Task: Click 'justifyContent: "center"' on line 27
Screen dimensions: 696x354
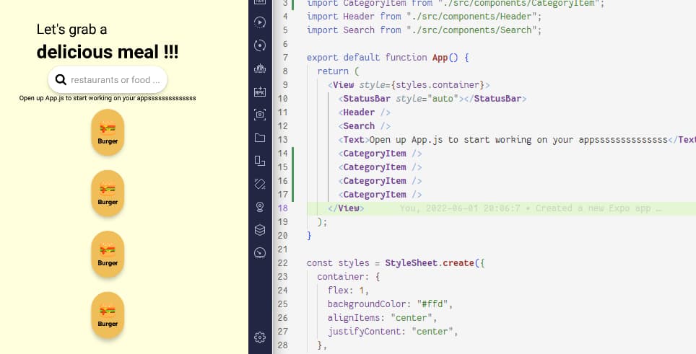Action: click(390, 332)
